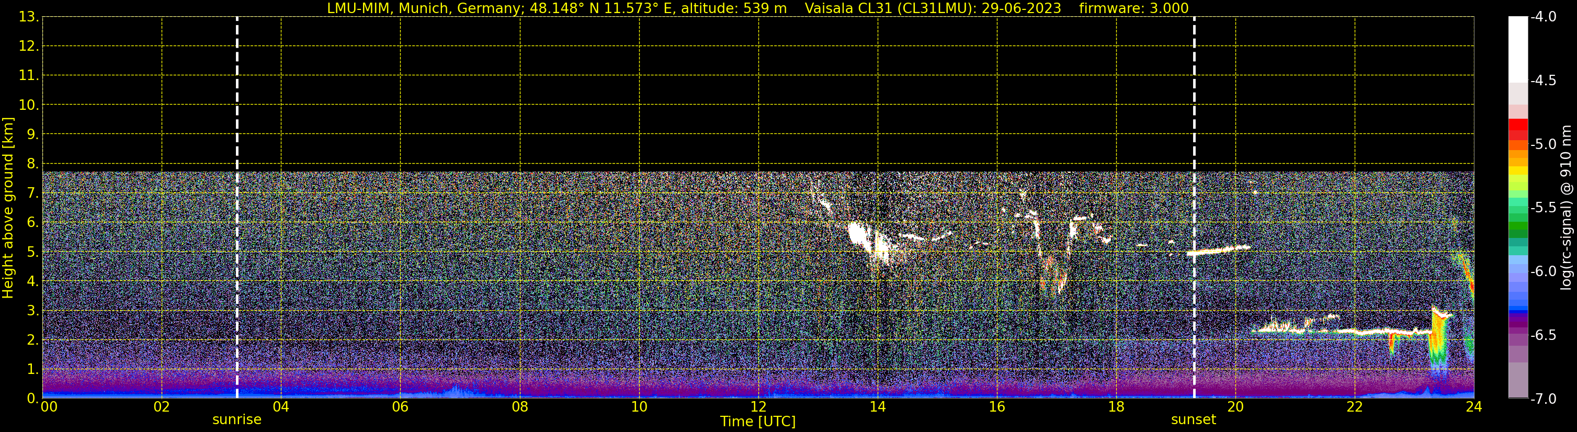Click the '00' time tick label
This screenshot has height=432, width=1577.
pos(49,407)
